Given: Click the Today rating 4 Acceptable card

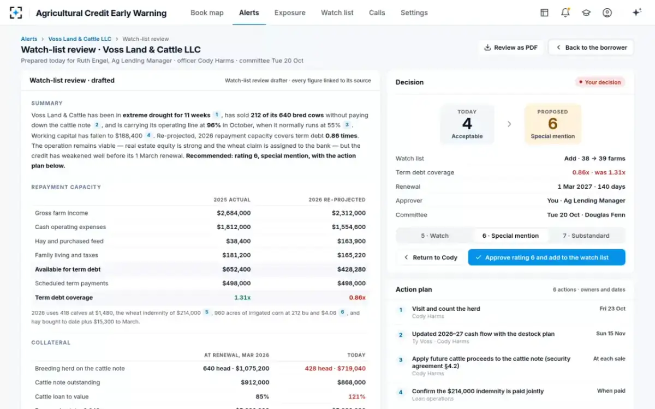Looking at the screenshot, I should pos(467,124).
